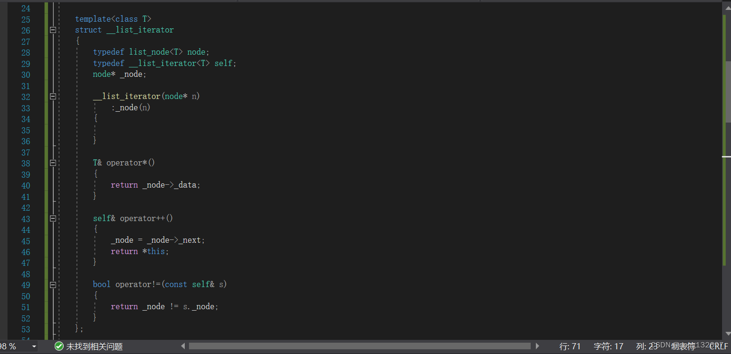This screenshot has width=731, height=354.
Task: Collapse the __list_iterator(node* n) constructor block
Action: click(x=53, y=96)
